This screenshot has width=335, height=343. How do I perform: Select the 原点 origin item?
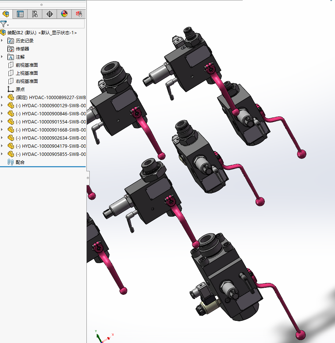click(x=20, y=89)
